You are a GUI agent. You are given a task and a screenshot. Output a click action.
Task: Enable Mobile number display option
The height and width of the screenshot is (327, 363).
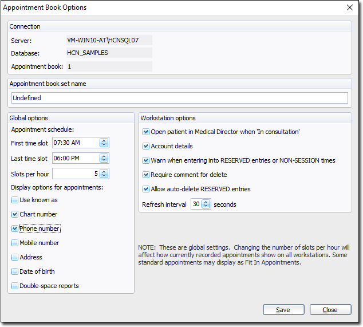pos(15,243)
